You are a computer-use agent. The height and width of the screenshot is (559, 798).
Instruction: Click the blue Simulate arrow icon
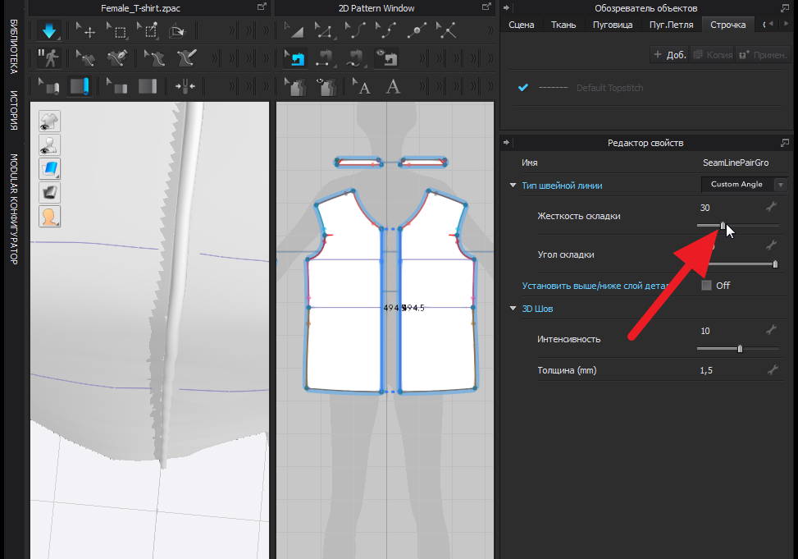click(48, 32)
